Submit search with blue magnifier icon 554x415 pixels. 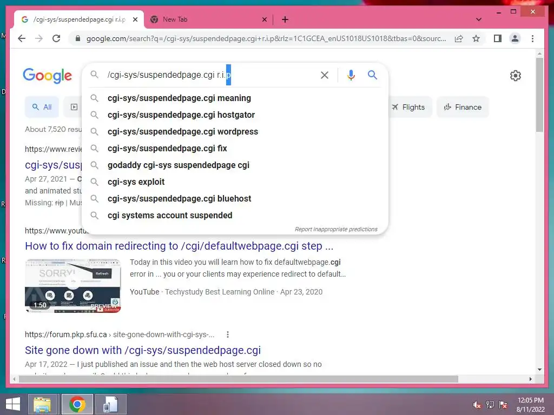pos(372,75)
